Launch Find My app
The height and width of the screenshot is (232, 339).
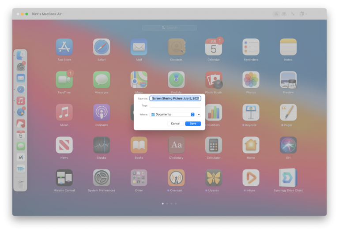coord(176,80)
